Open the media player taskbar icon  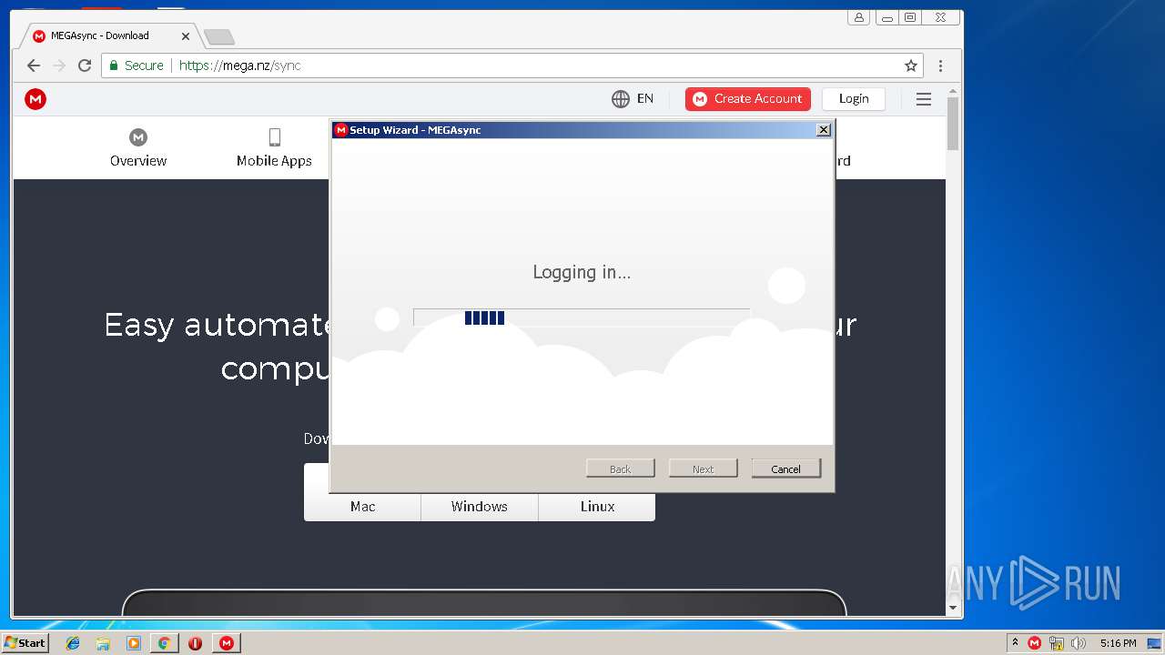click(x=134, y=643)
